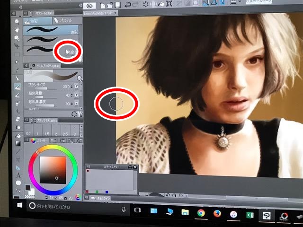
Task: Toggle snap to grid in toolbar
Action: pos(222,2)
